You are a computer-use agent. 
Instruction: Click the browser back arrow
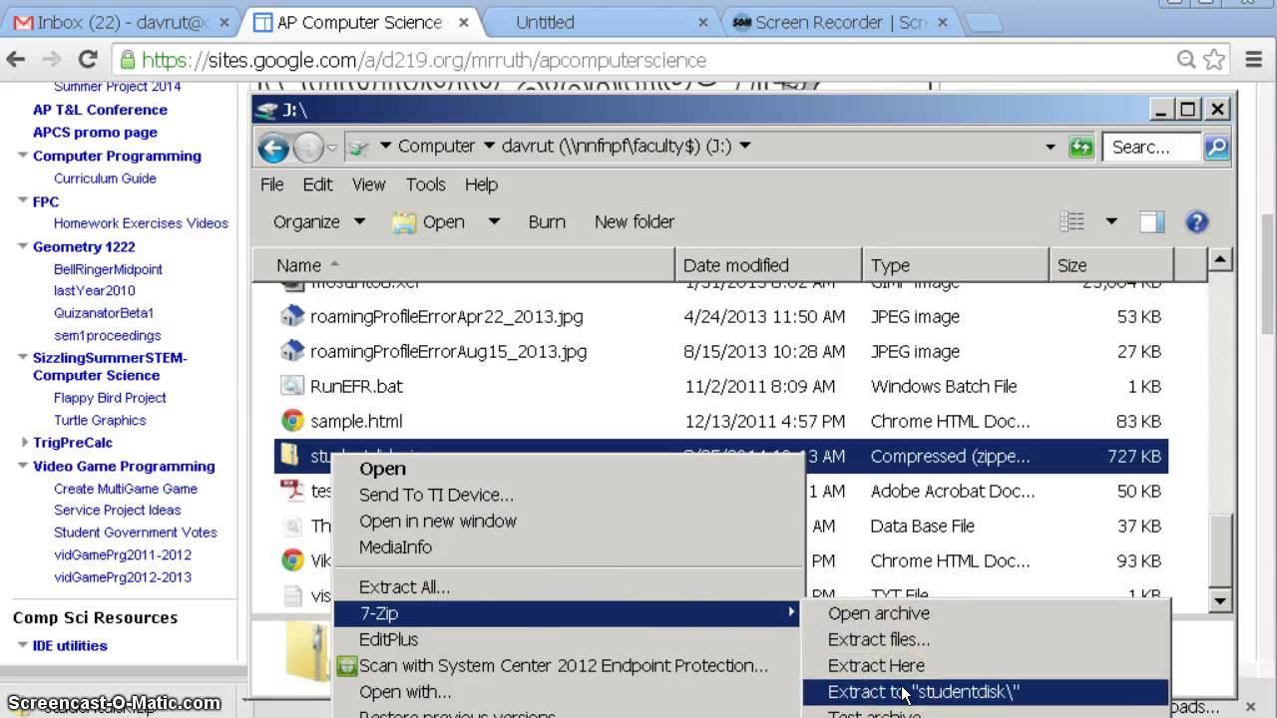tap(16, 60)
